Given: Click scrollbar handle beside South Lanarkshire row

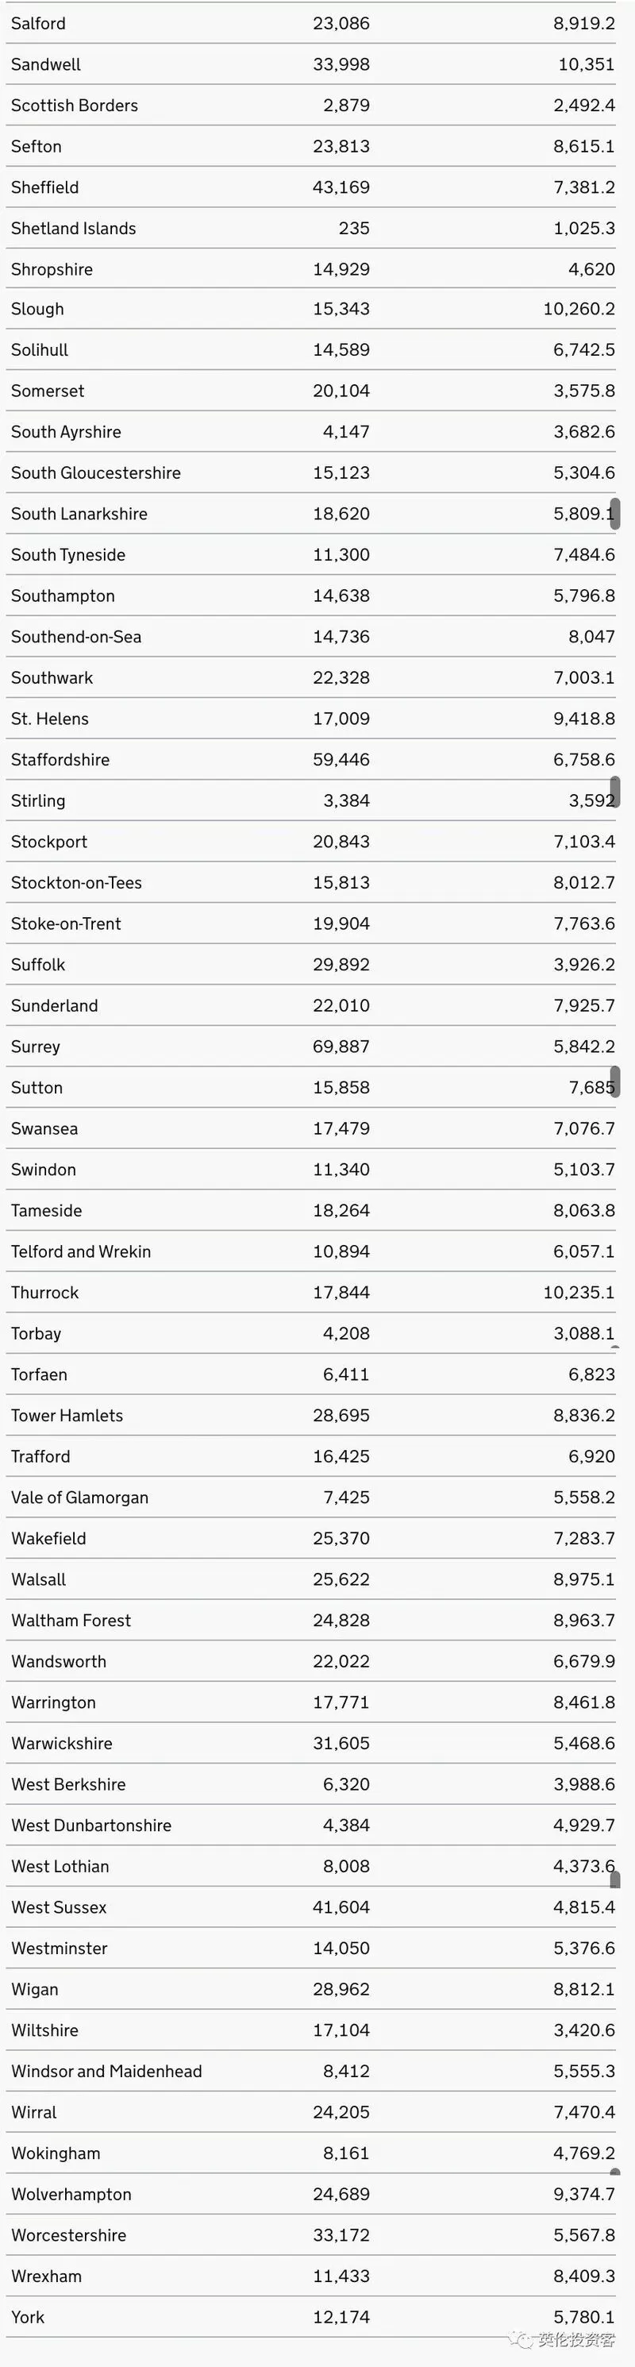Looking at the screenshot, I should (x=616, y=514).
